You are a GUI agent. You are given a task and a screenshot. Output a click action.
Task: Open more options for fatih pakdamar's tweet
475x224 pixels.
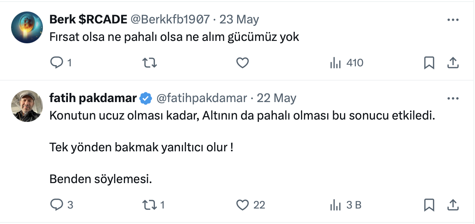click(x=453, y=98)
